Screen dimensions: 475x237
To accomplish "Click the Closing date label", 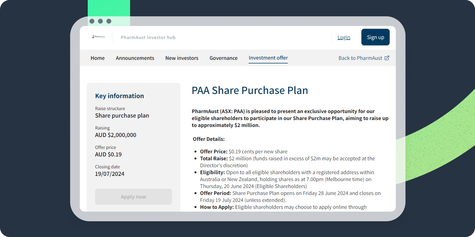I will [107, 167].
